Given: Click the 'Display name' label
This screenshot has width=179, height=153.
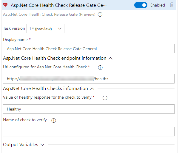Looking at the screenshot, I should [x=15, y=40].
